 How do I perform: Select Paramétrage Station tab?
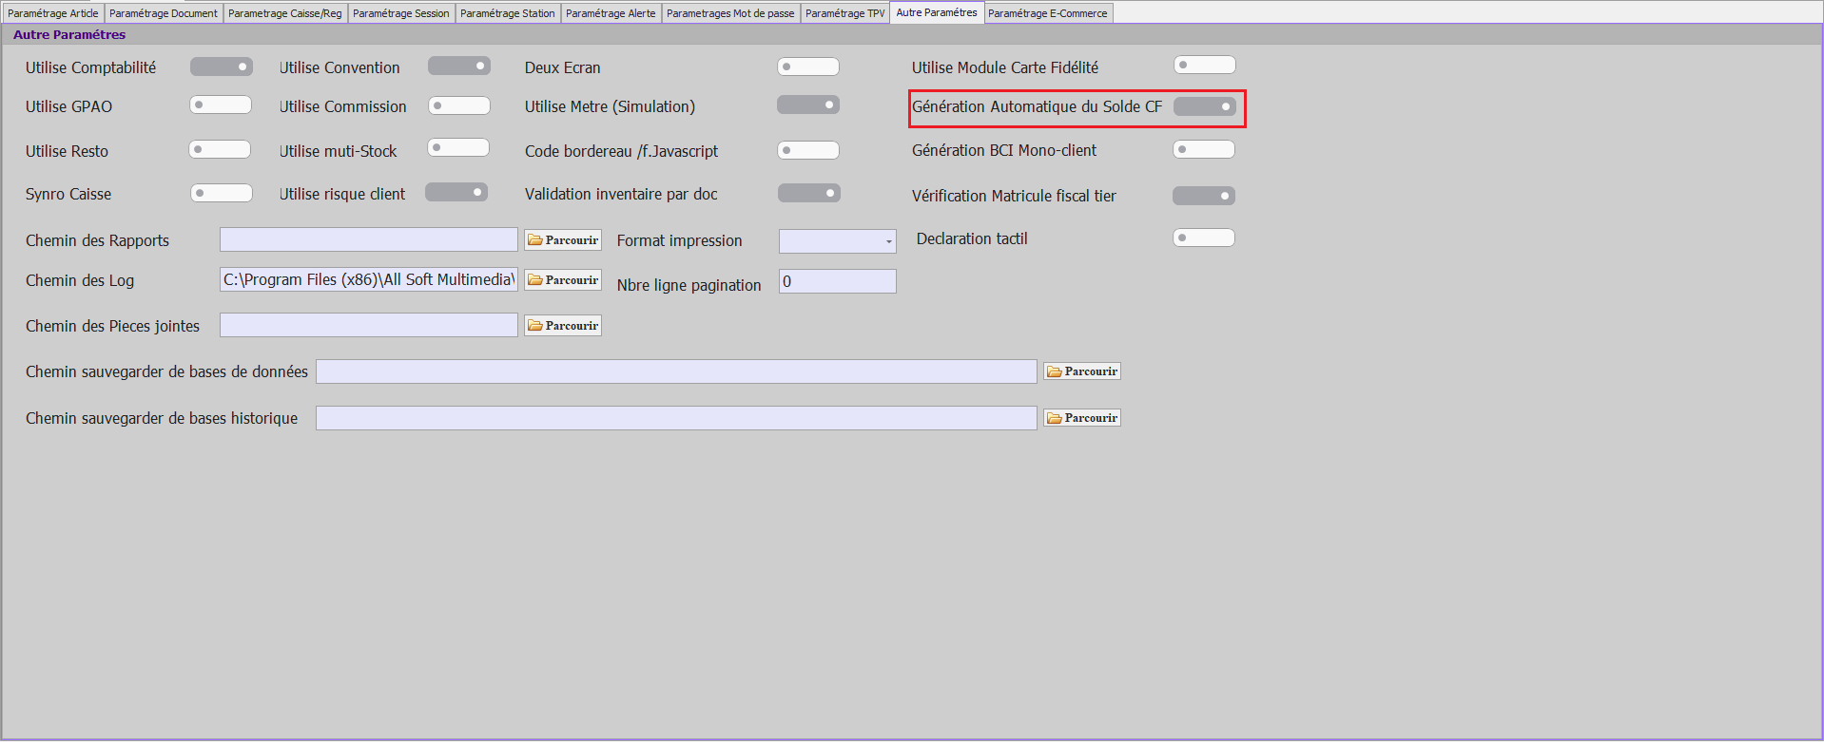point(508,13)
